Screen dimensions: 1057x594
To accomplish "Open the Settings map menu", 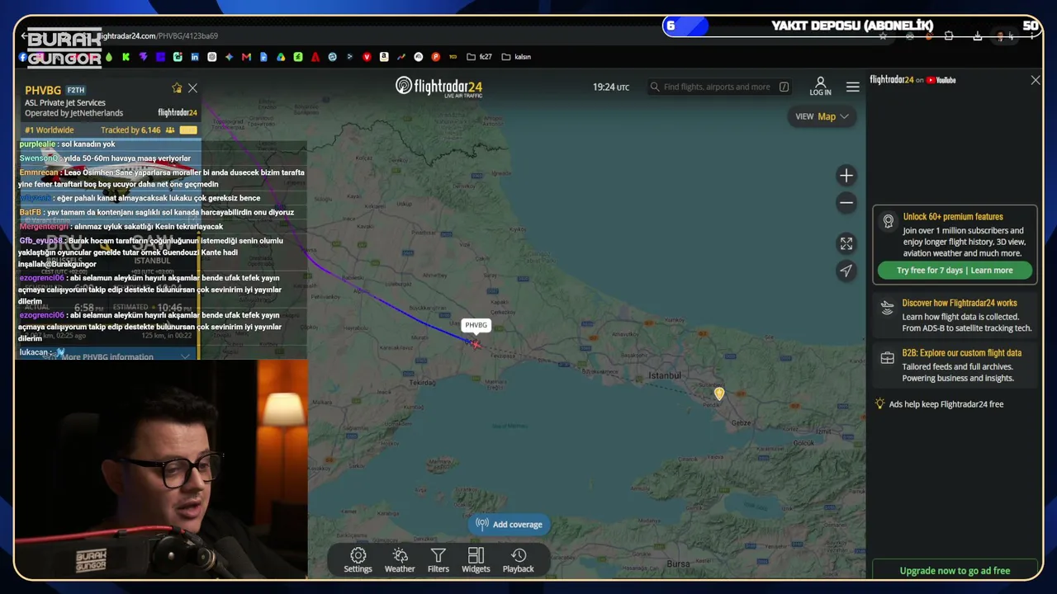I will click(358, 559).
